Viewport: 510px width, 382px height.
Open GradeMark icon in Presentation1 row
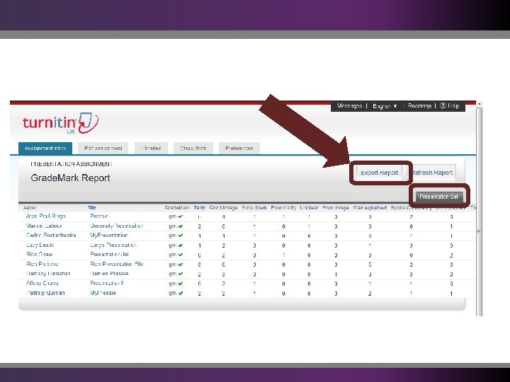pos(176,284)
